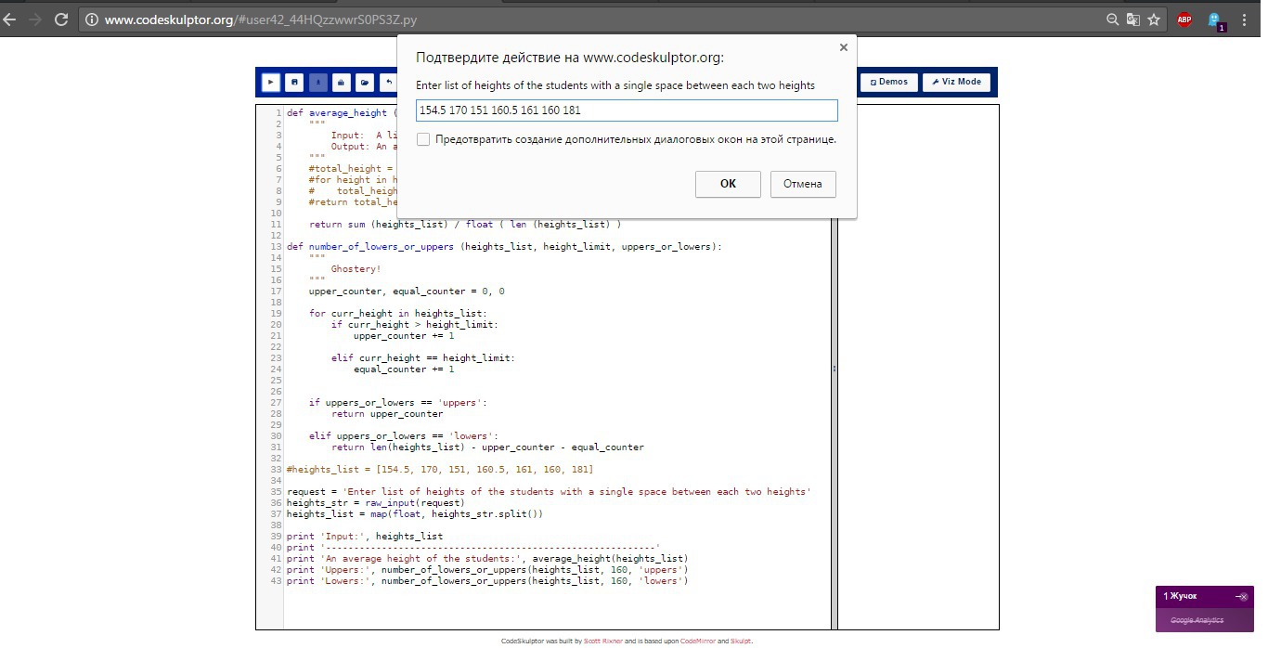This screenshot has width=1268, height=648.
Task: Follow the CodeMirror footer link
Action: tap(697, 642)
